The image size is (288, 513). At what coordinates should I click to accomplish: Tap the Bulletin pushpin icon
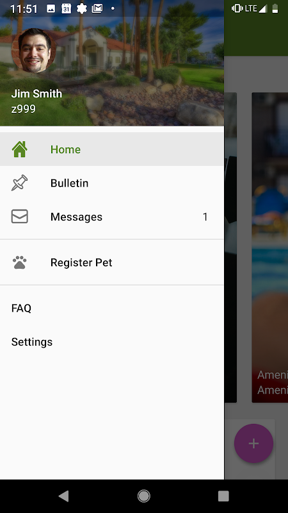(x=20, y=183)
